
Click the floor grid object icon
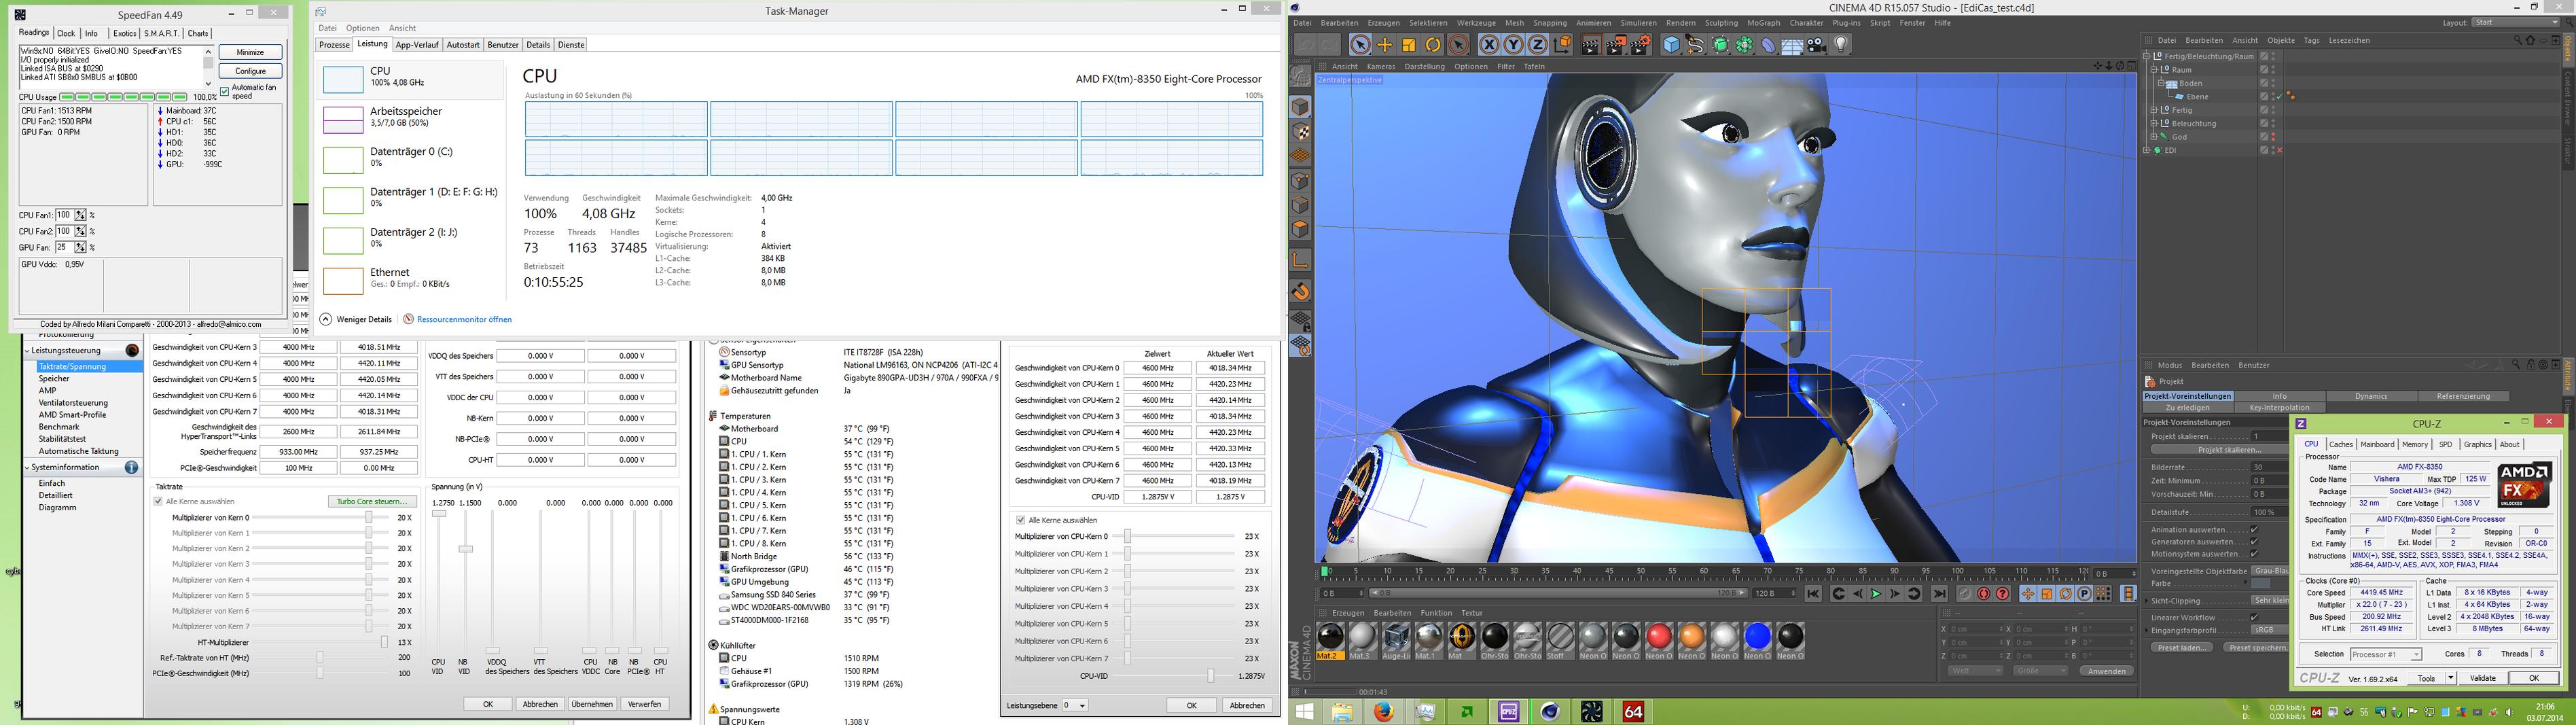pyautogui.click(x=1792, y=45)
